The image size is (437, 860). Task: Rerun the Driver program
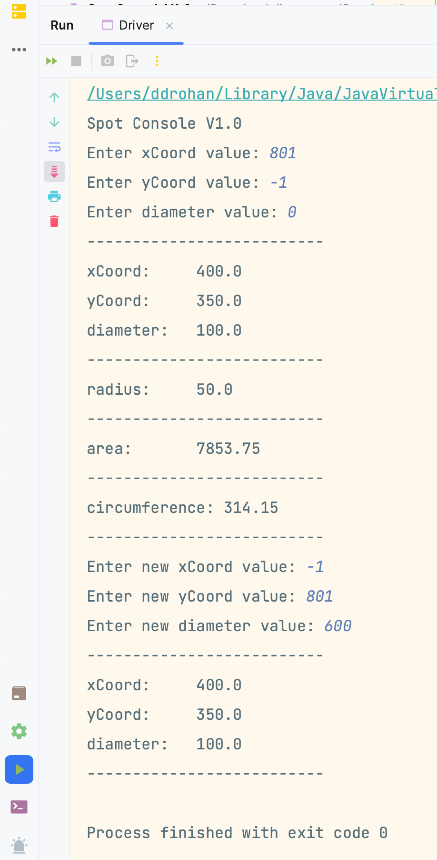[51, 61]
